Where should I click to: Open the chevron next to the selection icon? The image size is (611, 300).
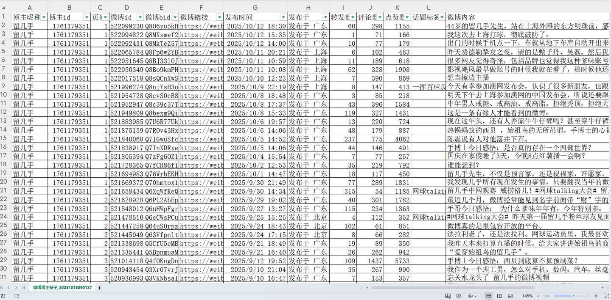pos(475,295)
